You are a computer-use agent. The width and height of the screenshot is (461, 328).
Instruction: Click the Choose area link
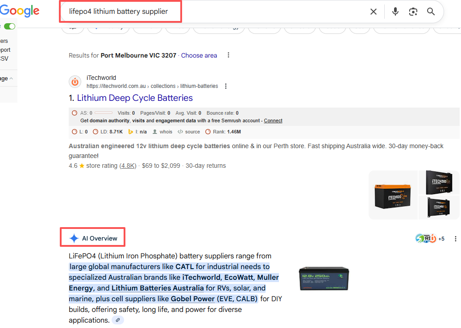(199, 55)
